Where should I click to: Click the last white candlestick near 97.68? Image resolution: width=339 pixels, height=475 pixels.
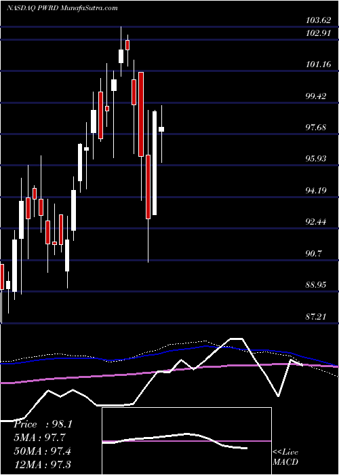(161, 134)
